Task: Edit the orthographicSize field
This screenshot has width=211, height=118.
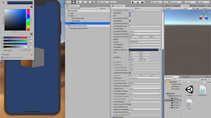Action: (145, 26)
